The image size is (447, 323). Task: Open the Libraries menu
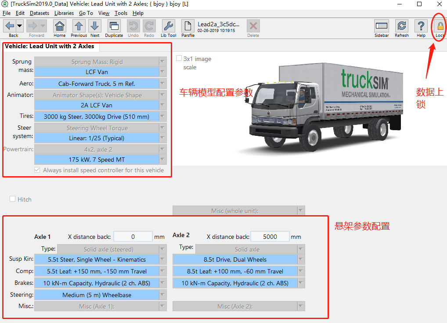(64, 13)
